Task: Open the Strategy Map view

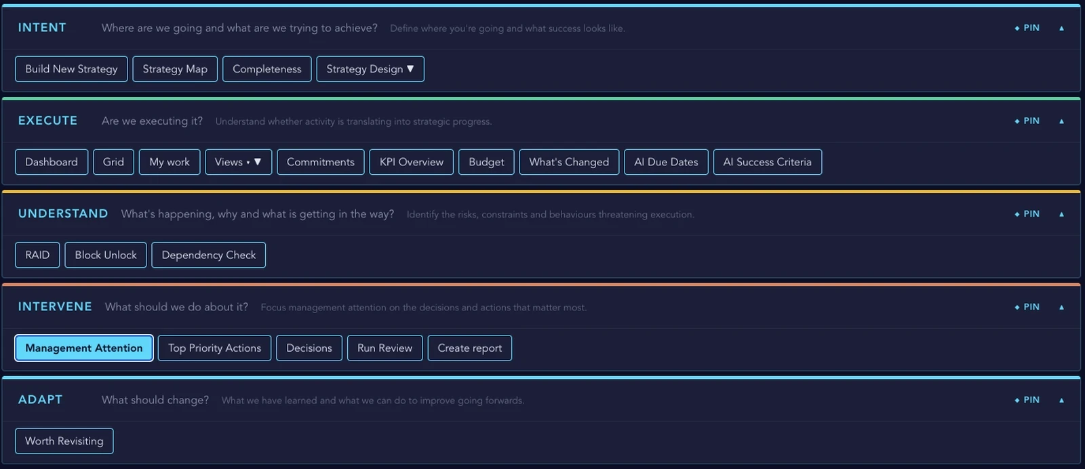Action: point(175,69)
